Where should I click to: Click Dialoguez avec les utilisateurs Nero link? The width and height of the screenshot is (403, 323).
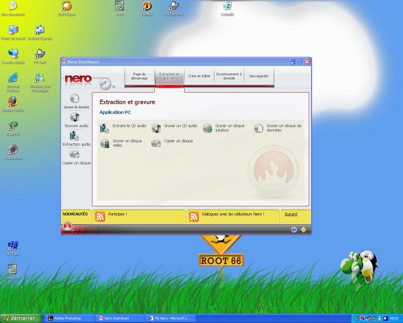[233, 214]
